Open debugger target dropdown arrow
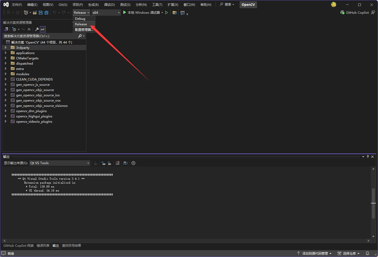The height and width of the screenshot is (257, 378). pos(162,12)
